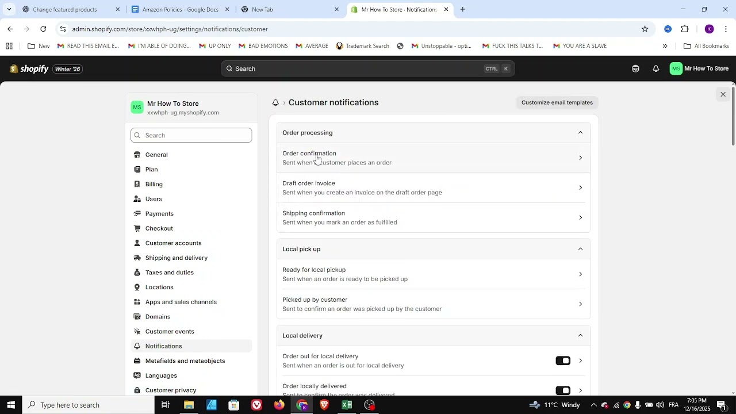Open Firefox from the taskbar

click(x=279, y=405)
